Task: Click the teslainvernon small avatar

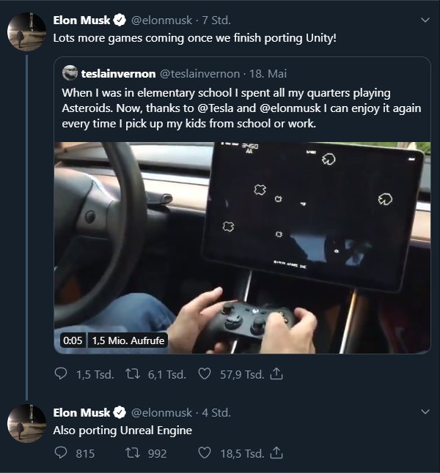Action: click(x=70, y=73)
